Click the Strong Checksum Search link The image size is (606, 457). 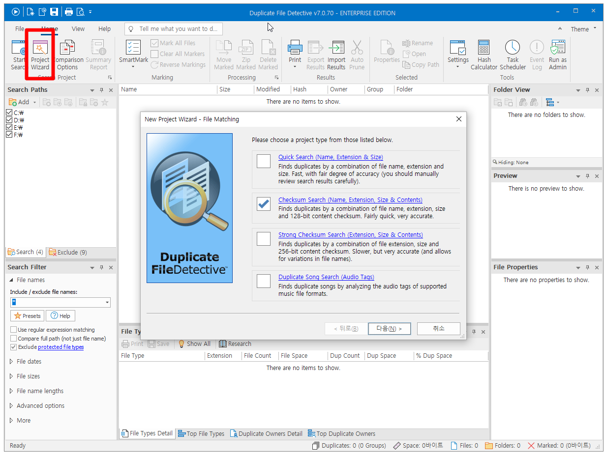(351, 235)
